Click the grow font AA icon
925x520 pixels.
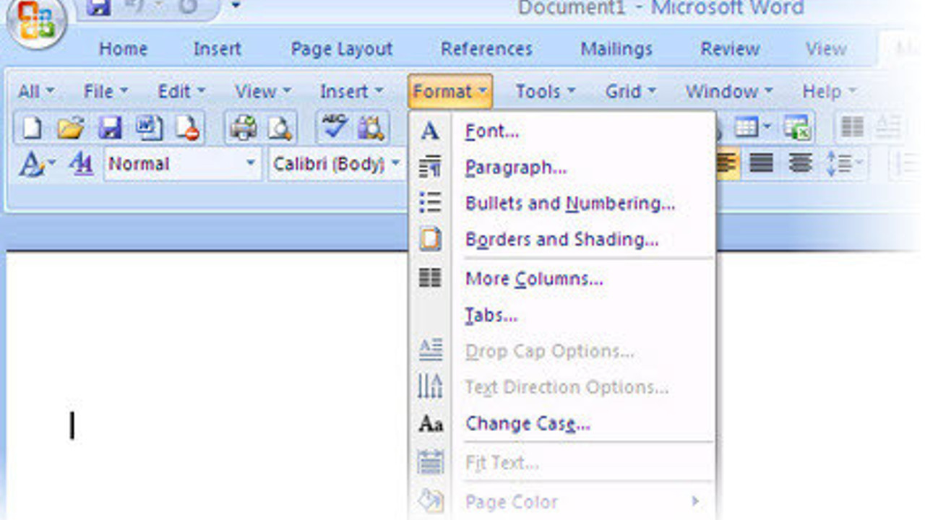coord(82,165)
